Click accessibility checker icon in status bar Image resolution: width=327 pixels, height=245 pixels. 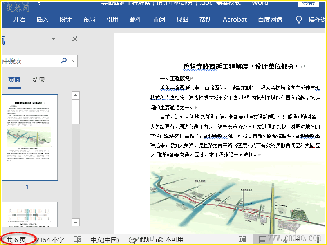(x=132, y=240)
